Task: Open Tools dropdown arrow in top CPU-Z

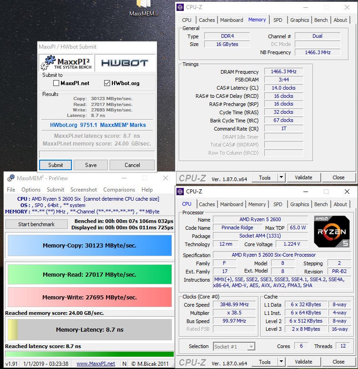Action: tap(281, 177)
